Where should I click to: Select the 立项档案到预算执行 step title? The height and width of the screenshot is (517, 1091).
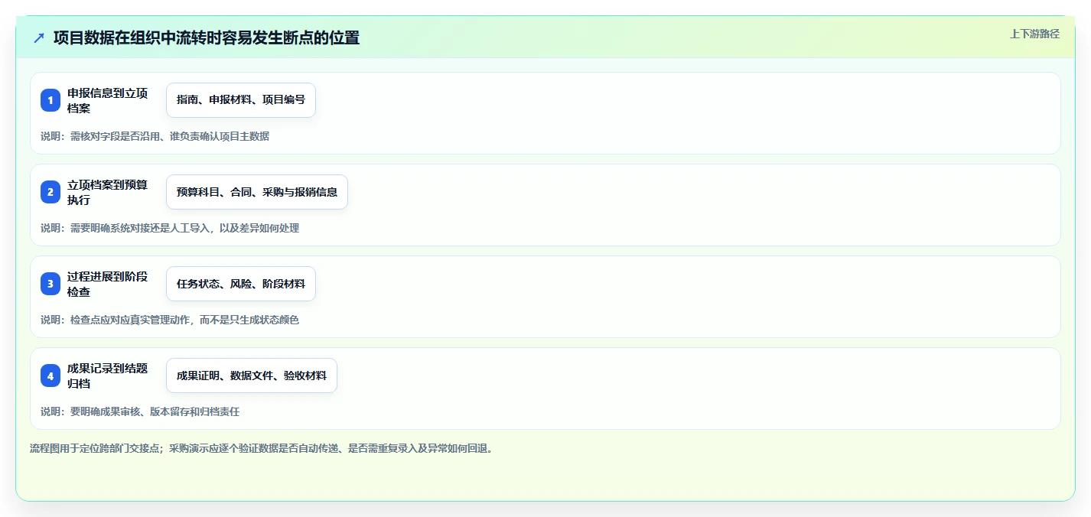(x=108, y=192)
